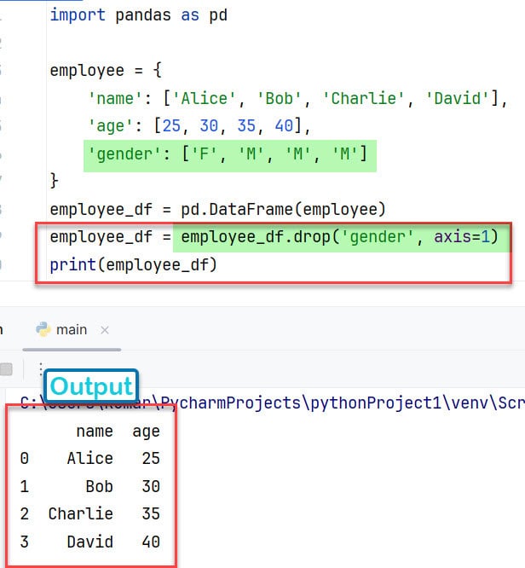Click the 'import' keyword in the first code line
The image size is (525, 568).
pos(78,15)
